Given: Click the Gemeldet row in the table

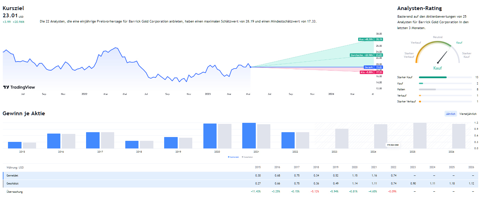Looking at the screenshot, I should coord(12,176).
